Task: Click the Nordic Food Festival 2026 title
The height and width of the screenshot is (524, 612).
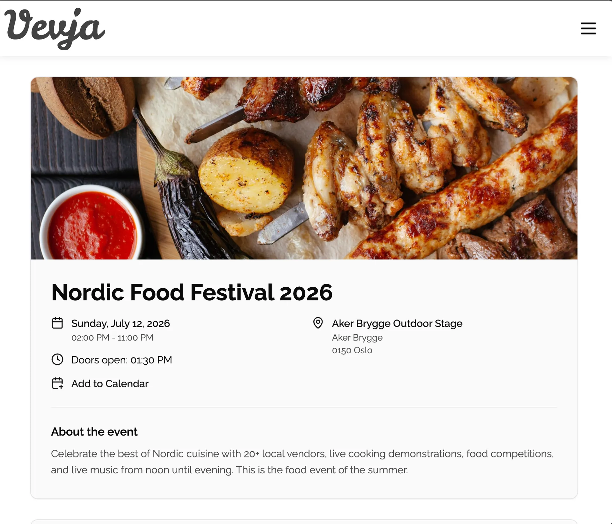Action: point(192,292)
